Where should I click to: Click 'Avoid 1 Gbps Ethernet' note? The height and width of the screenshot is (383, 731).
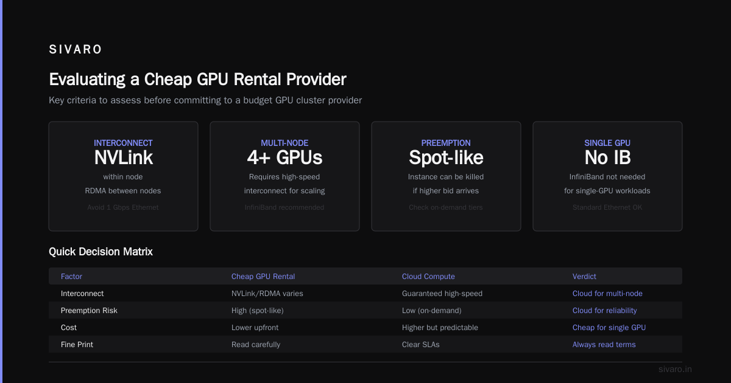click(123, 207)
